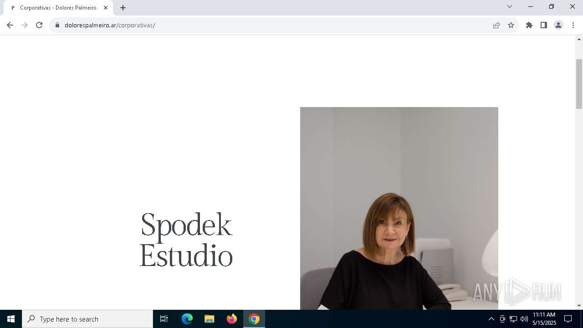Screen dimensions: 583x328
Task: Click the forward navigation arrow
Action: (x=25, y=25)
